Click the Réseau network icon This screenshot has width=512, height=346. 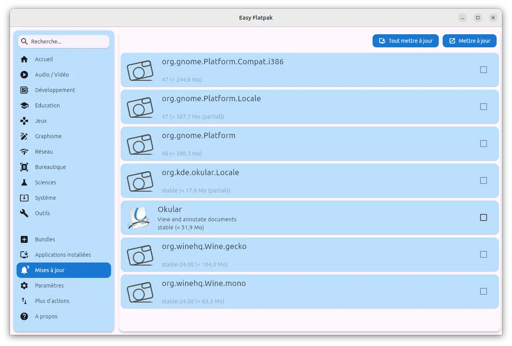click(x=24, y=152)
